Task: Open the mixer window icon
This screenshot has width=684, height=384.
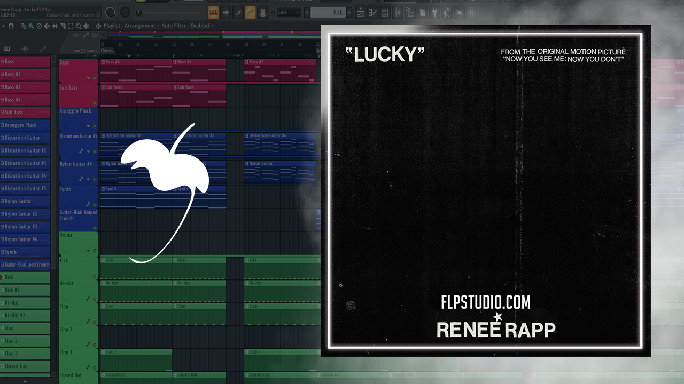Action: tap(397, 12)
